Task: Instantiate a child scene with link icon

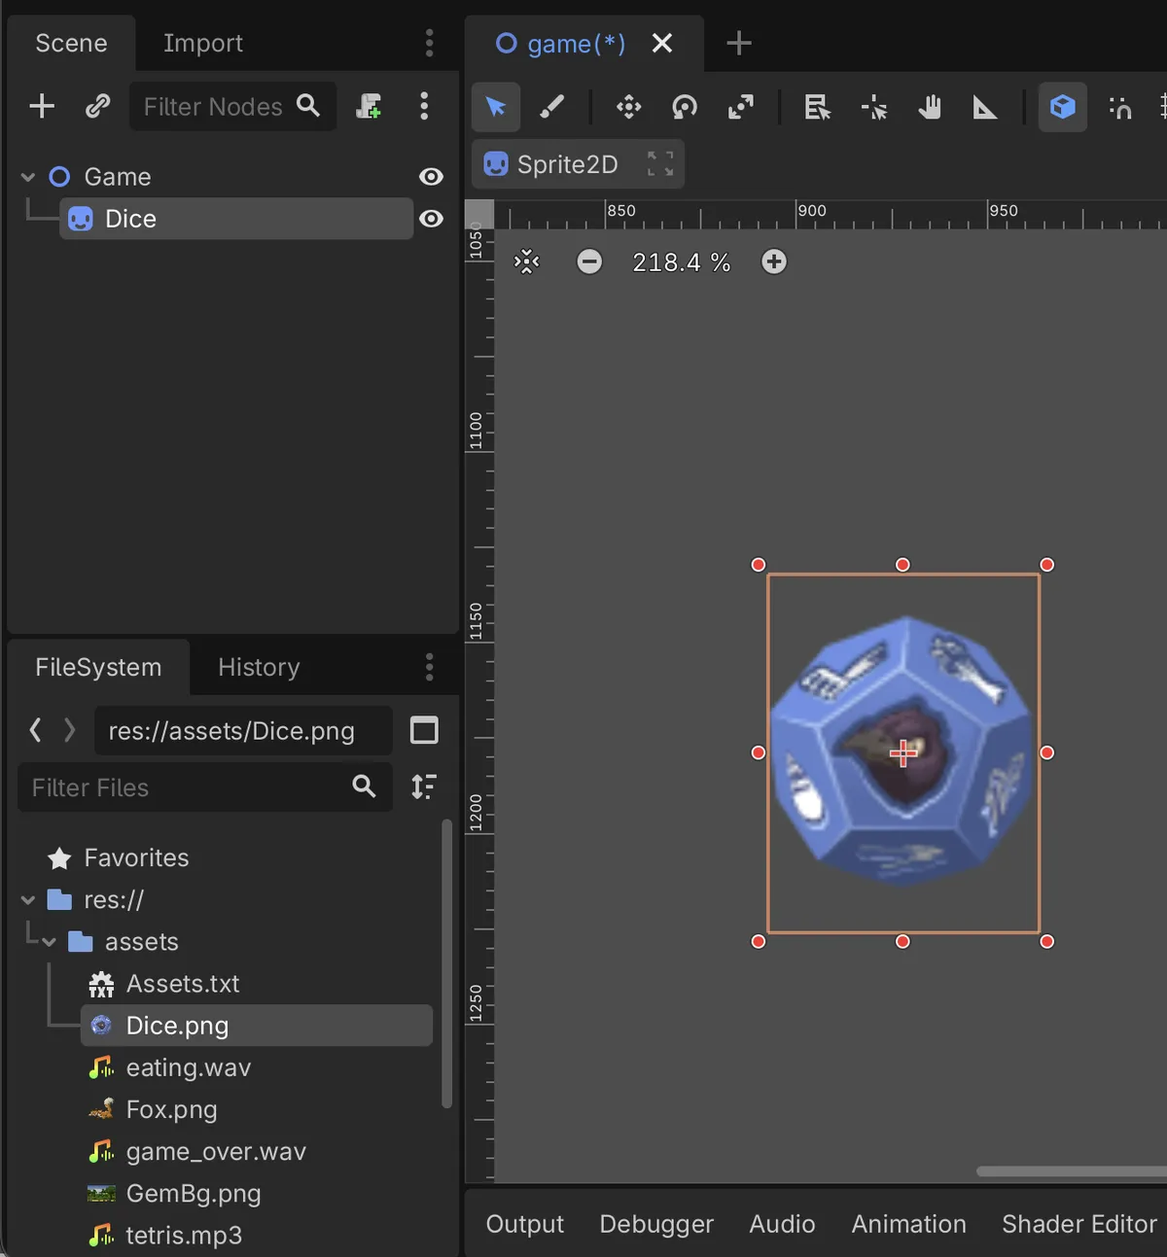Action: click(x=97, y=106)
